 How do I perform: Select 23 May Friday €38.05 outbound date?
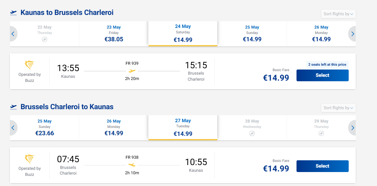(114, 34)
